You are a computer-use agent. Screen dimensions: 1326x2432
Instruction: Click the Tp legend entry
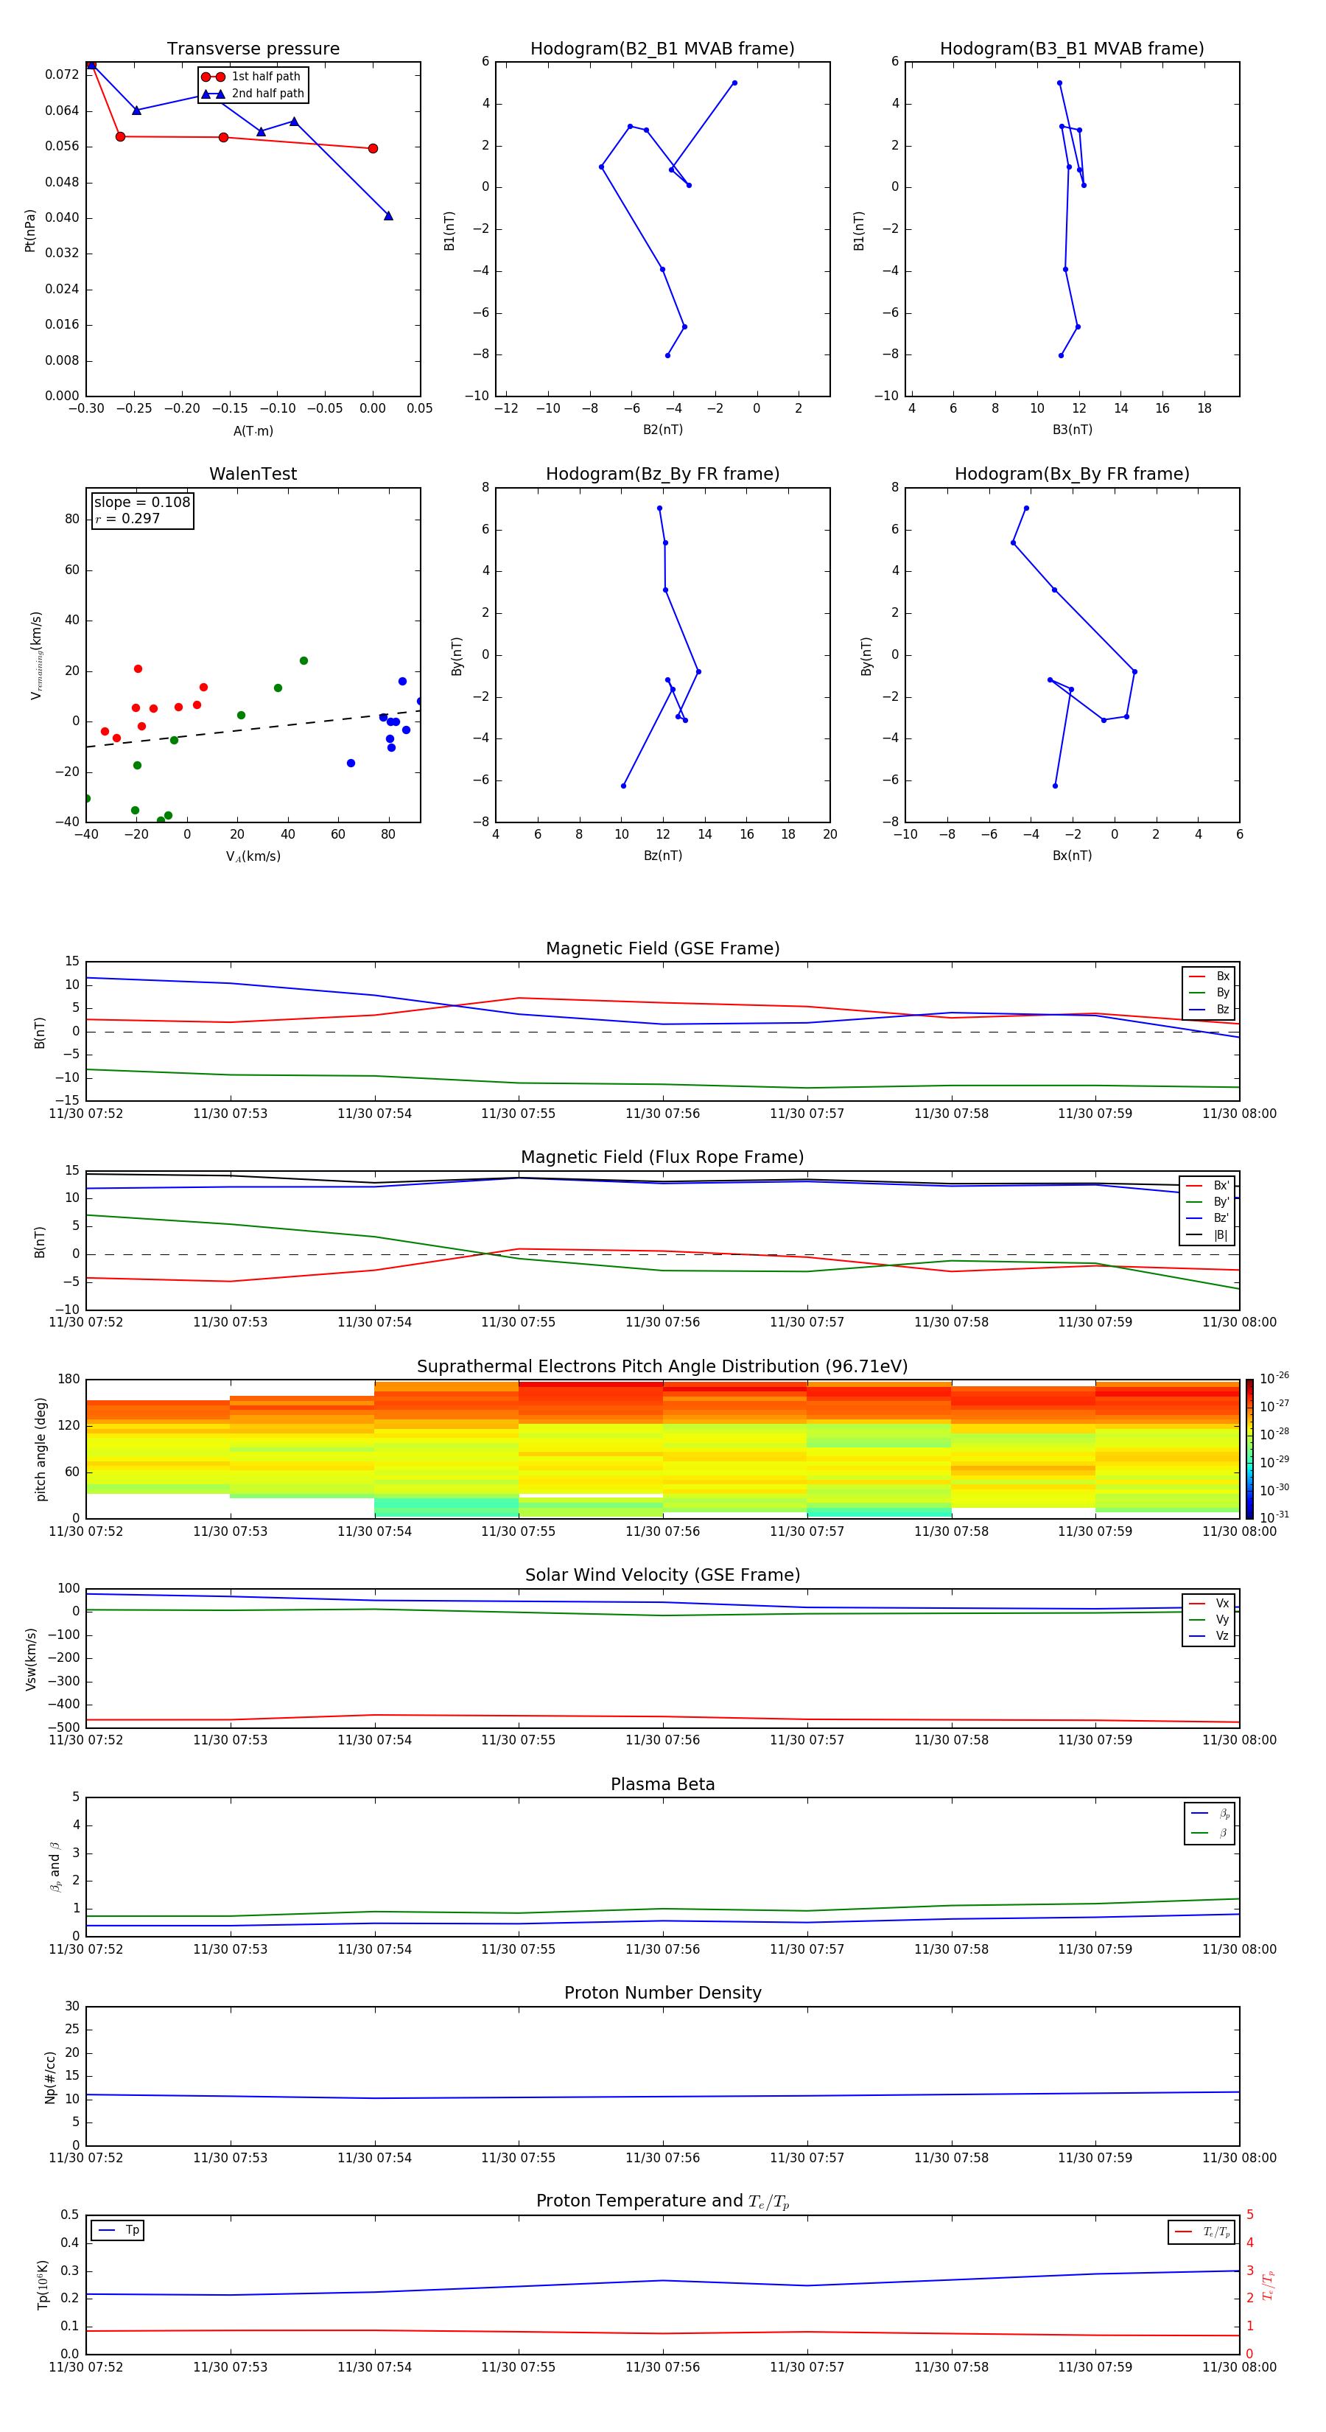pyautogui.click(x=119, y=2230)
